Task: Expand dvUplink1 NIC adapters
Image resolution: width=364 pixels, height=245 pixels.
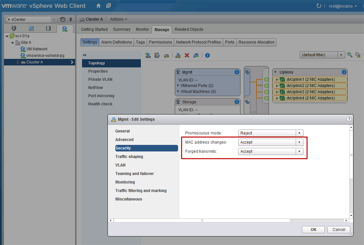Action: 277,79
